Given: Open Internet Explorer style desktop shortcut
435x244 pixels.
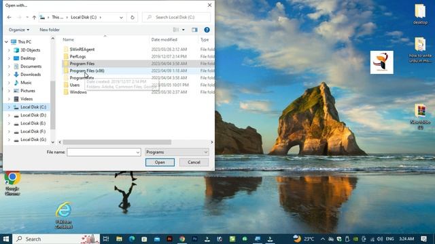Looking at the screenshot, I should [x=64, y=215].
